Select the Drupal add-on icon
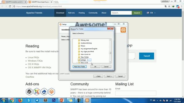The image size is (184, 103). 44,92
